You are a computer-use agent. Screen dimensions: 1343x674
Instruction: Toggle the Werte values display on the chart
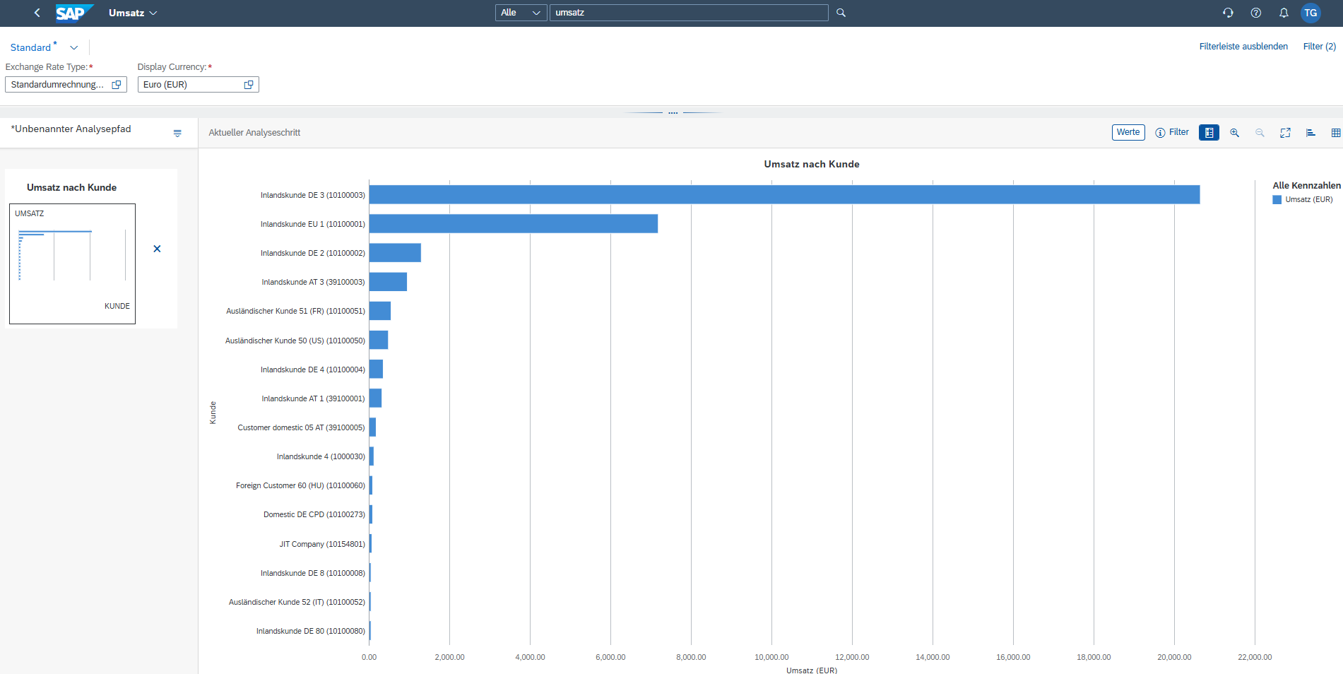[x=1128, y=132]
